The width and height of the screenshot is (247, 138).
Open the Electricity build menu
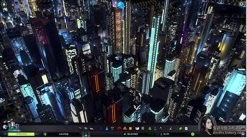pos(102,128)
